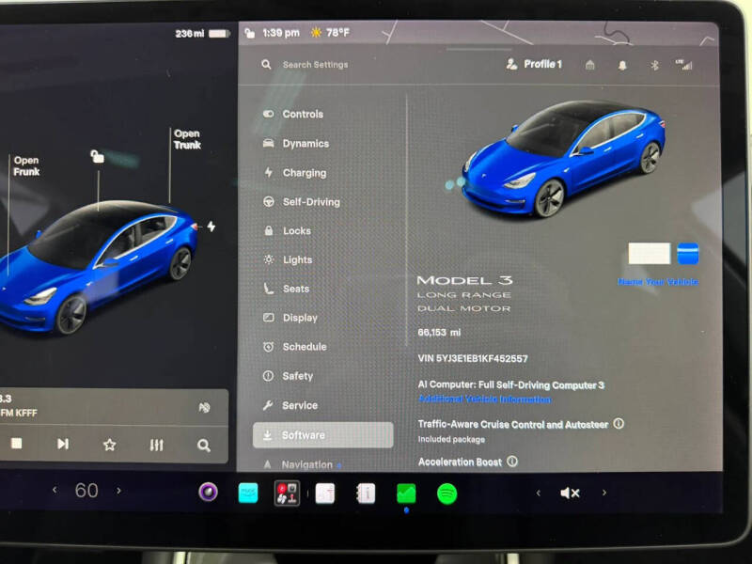
Task: Tap the 66,153 mi odometer reading
Action: coord(439,333)
